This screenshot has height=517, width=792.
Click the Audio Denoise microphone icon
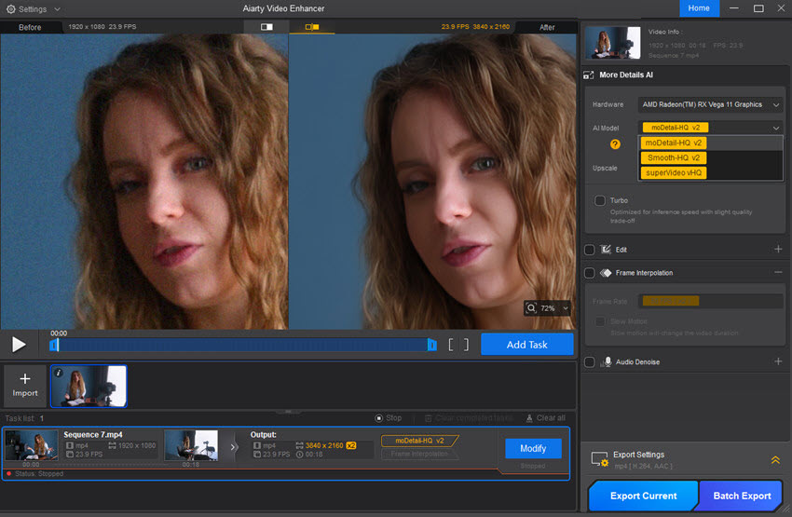pos(607,362)
